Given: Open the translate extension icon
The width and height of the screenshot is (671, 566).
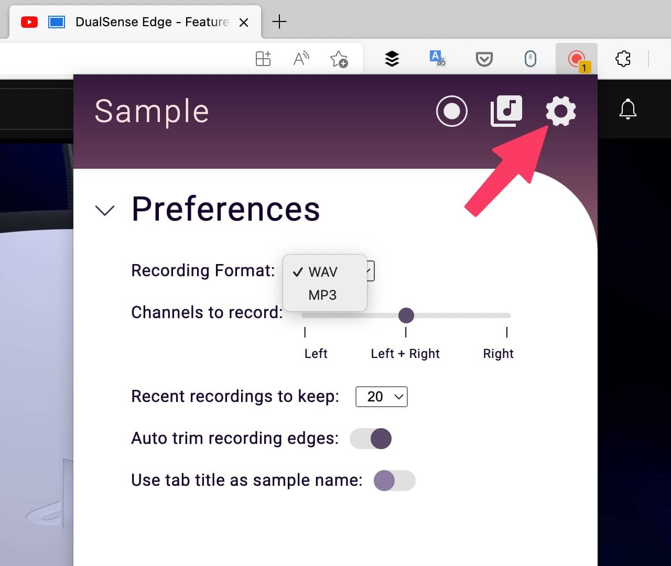Looking at the screenshot, I should (x=437, y=58).
